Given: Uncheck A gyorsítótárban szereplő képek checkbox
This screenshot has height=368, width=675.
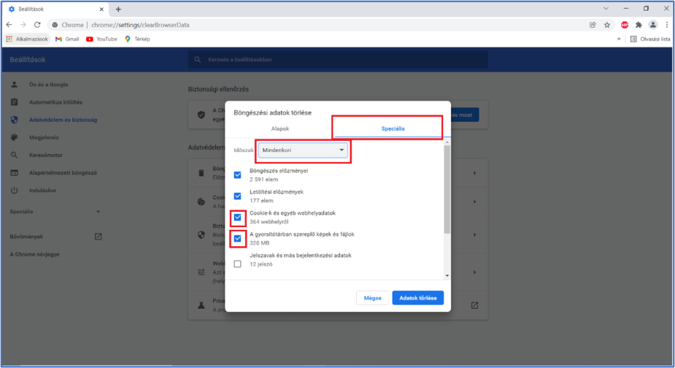Looking at the screenshot, I should point(237,238).
